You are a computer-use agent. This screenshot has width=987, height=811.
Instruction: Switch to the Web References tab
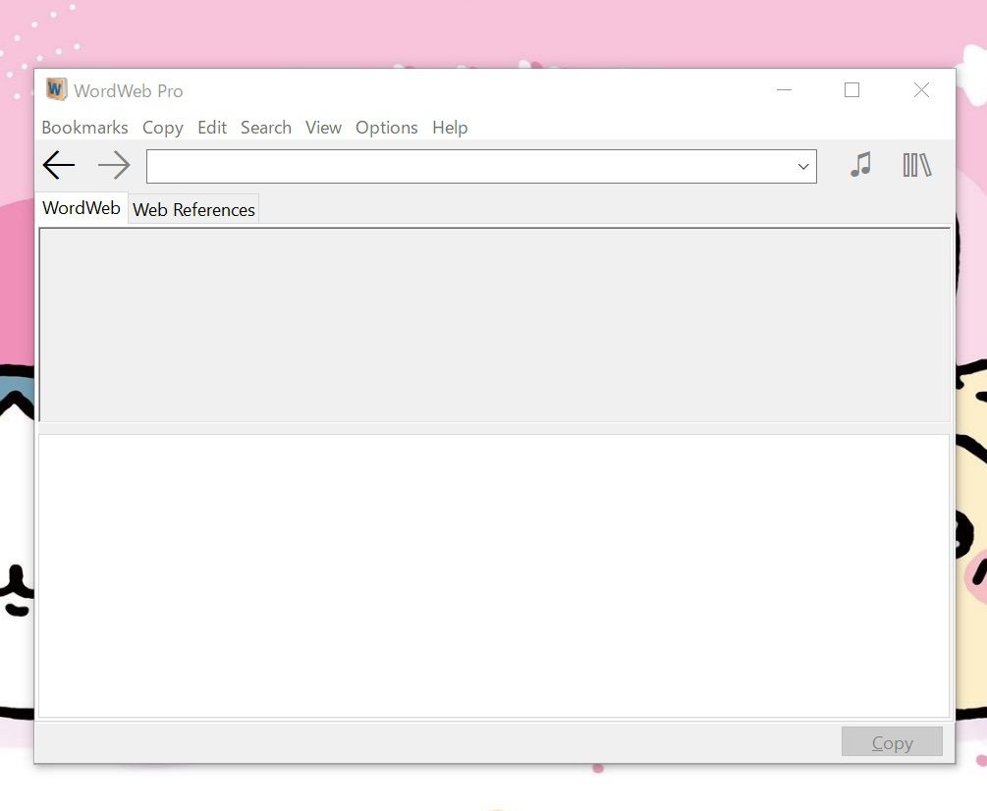(x=193, y=209)
